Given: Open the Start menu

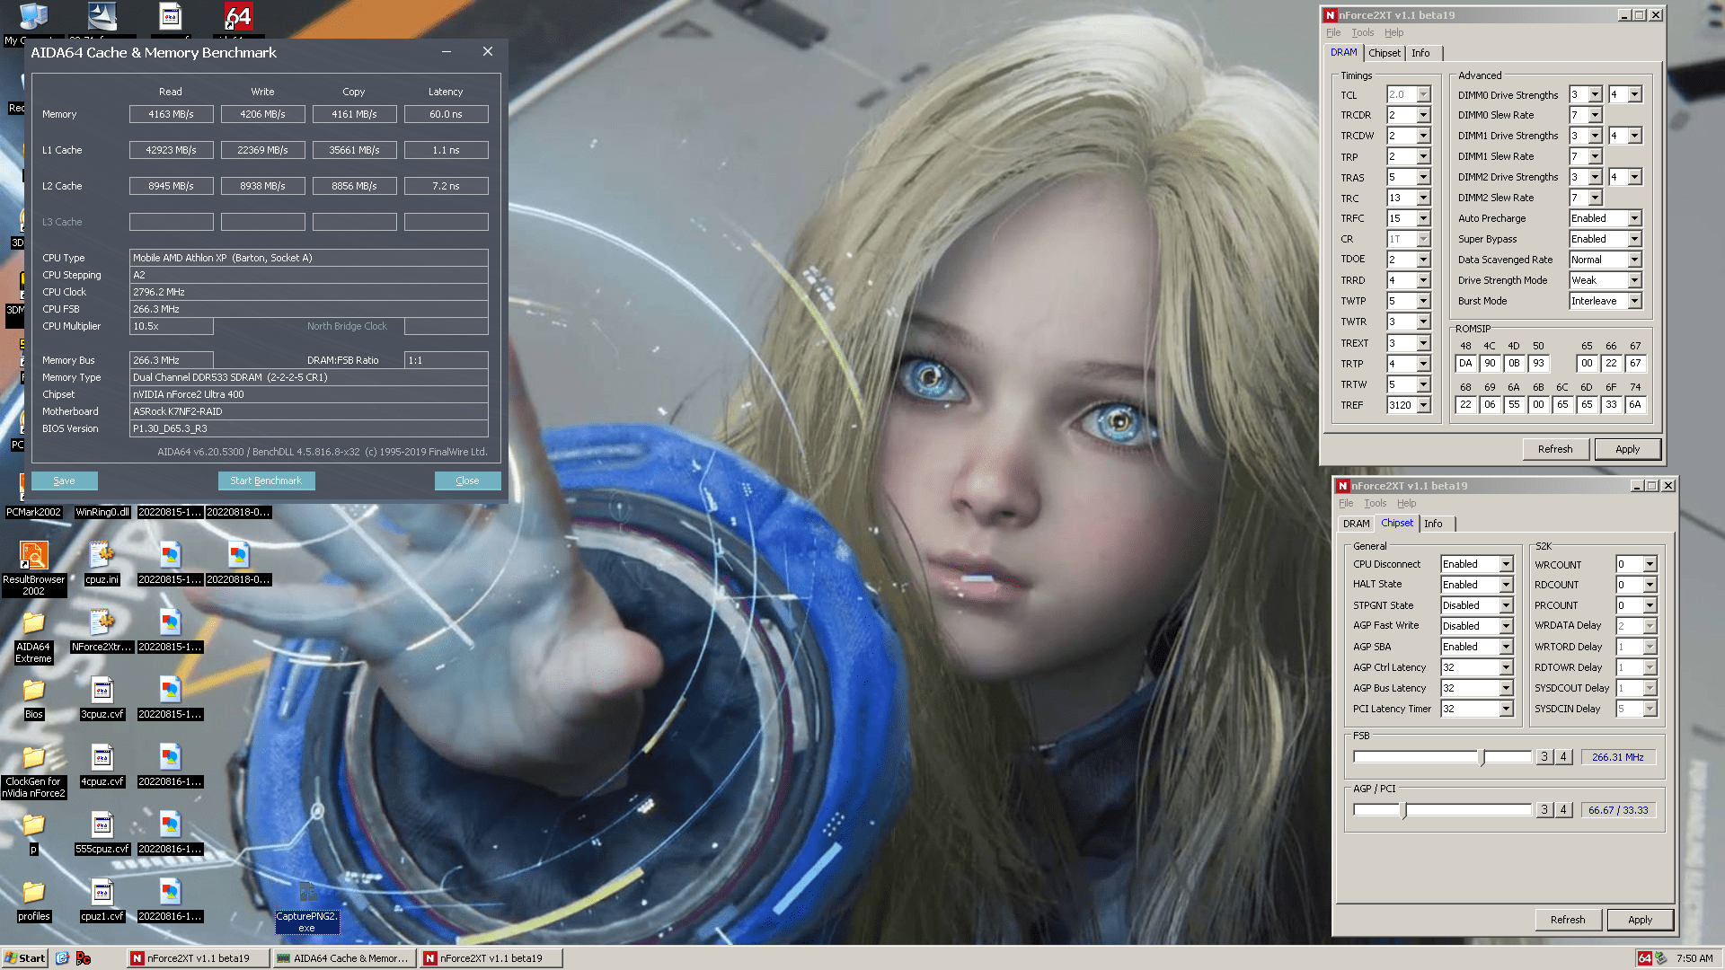Looking at the screenshot, I should point(24,958).
